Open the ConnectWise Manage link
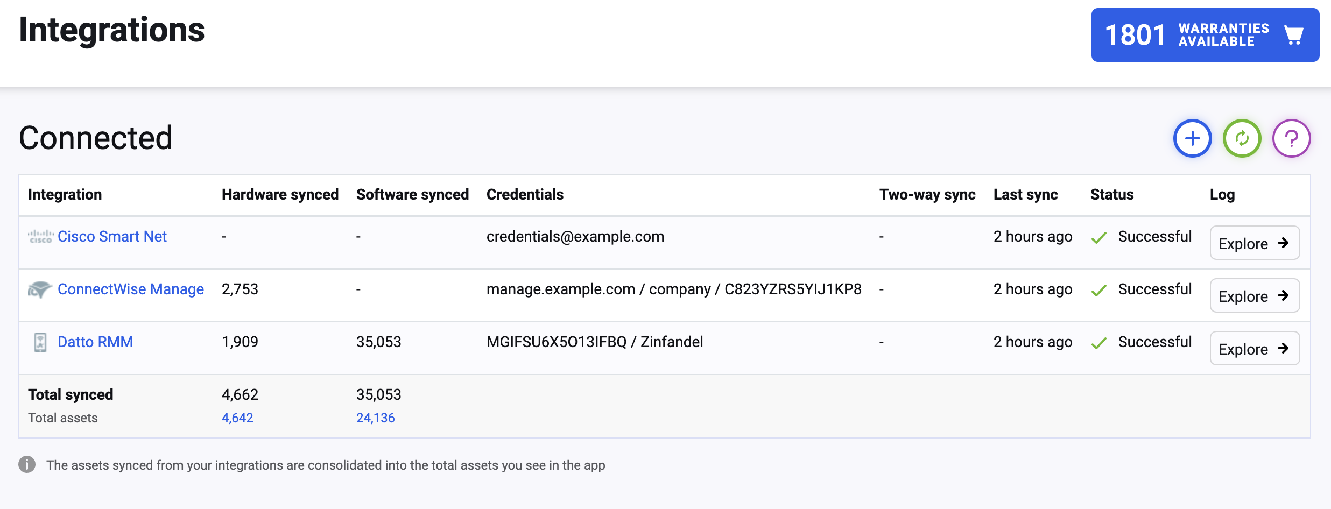Viewport: 1331px width, 509px height. click(x=131, y=289)
